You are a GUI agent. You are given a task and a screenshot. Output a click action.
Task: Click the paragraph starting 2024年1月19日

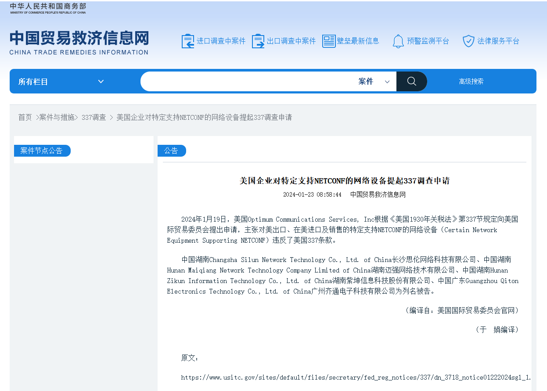tap(342, 230)
